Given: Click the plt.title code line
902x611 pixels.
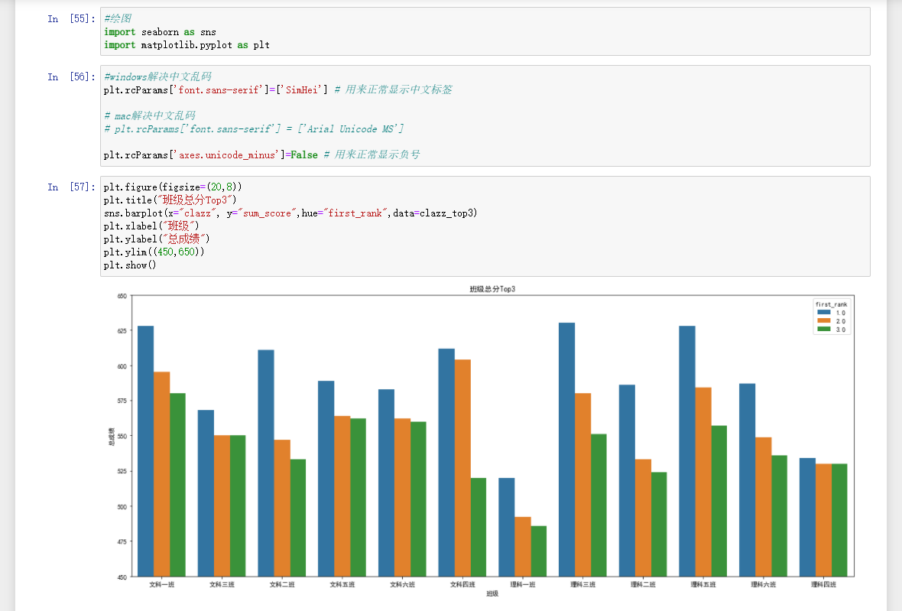Looking at the screenshot, I should [x=170, y=200].
